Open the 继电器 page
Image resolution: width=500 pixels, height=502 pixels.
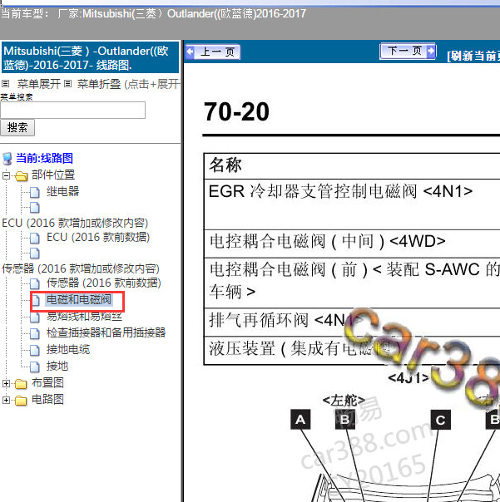point(63,191)
